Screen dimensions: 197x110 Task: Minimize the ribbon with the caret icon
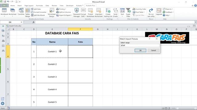pyautogui.click(x=192, y=5)
